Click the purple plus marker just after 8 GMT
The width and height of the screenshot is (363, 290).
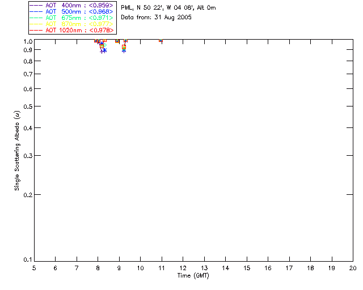tap(102, 52)
